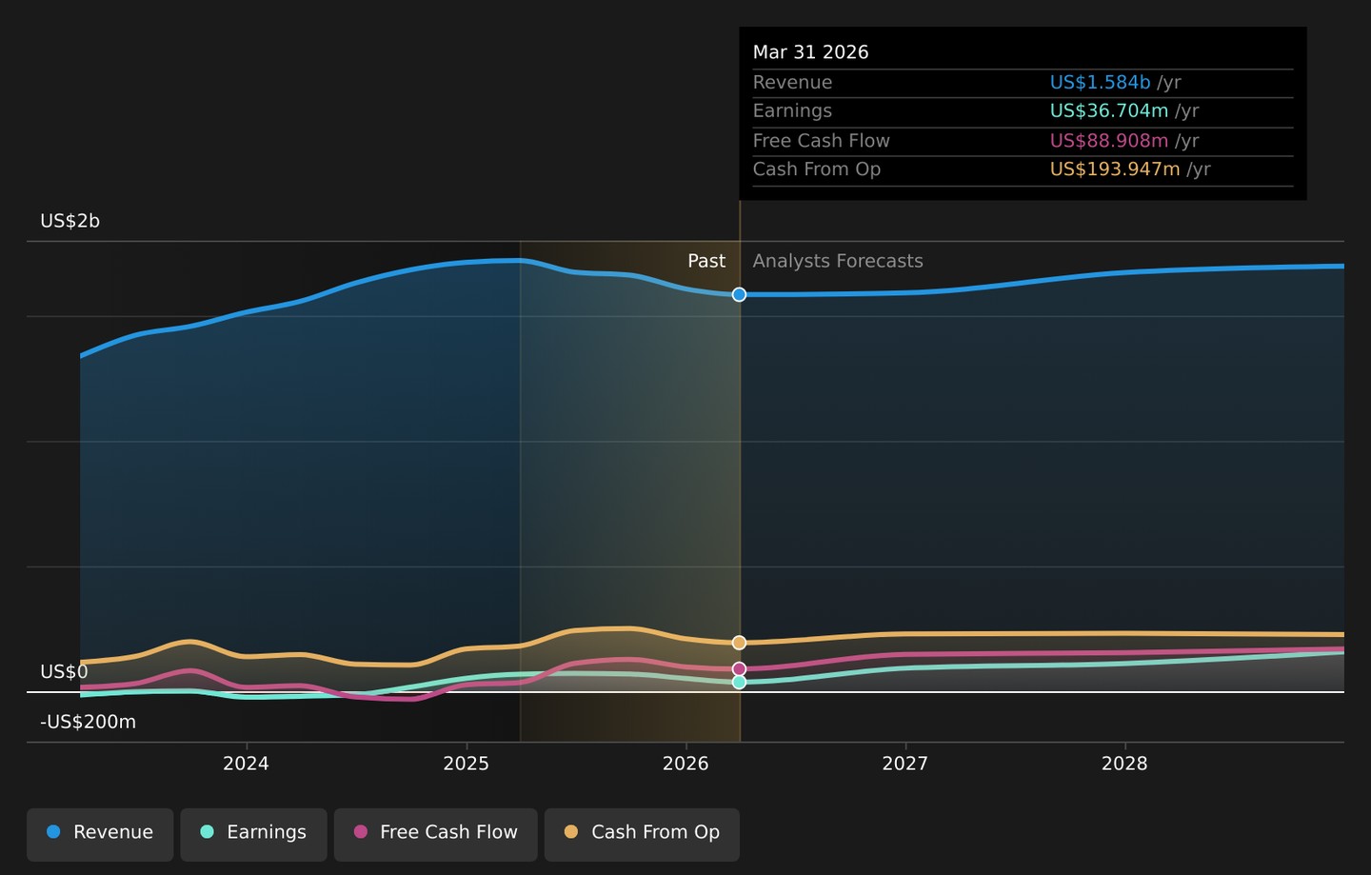Click the US$0 y-axis label

click(x=64, y=672)
